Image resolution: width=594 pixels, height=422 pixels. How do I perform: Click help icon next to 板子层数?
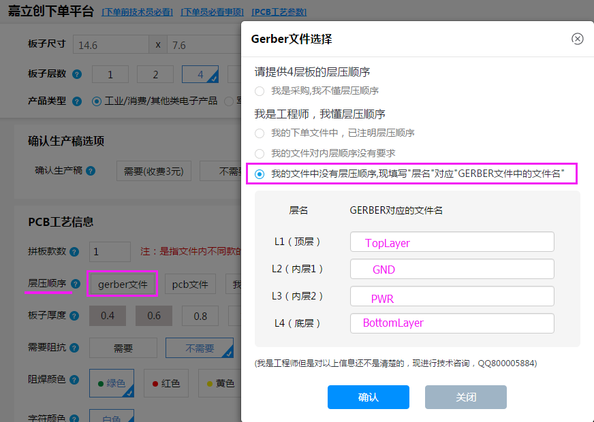tap(77, 74)
